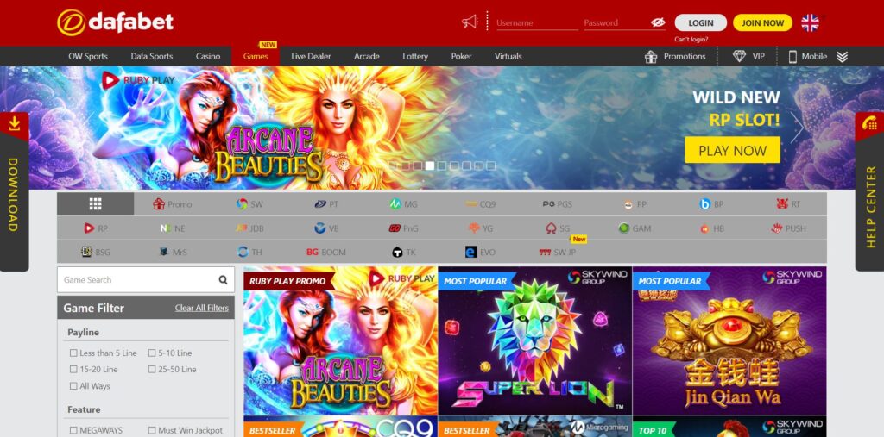Select the NE provider filter

(173, 228)
